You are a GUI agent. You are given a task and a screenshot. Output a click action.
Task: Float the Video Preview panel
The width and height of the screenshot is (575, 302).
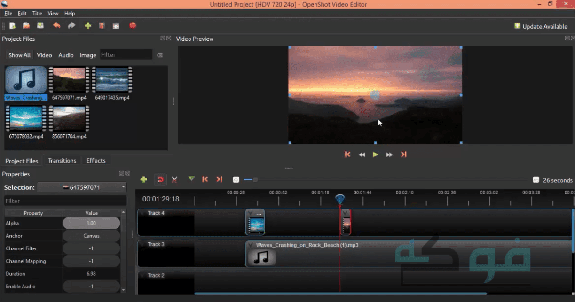pos(567,38)
